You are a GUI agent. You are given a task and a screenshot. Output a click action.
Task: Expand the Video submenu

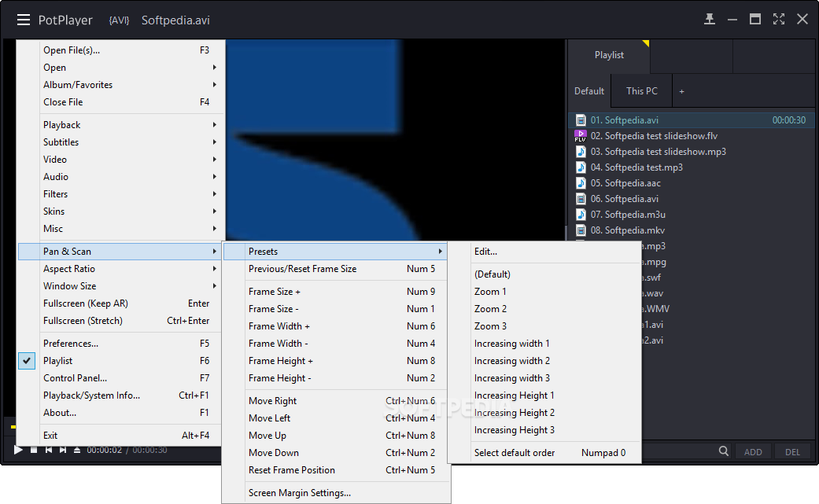pos(121,159)
